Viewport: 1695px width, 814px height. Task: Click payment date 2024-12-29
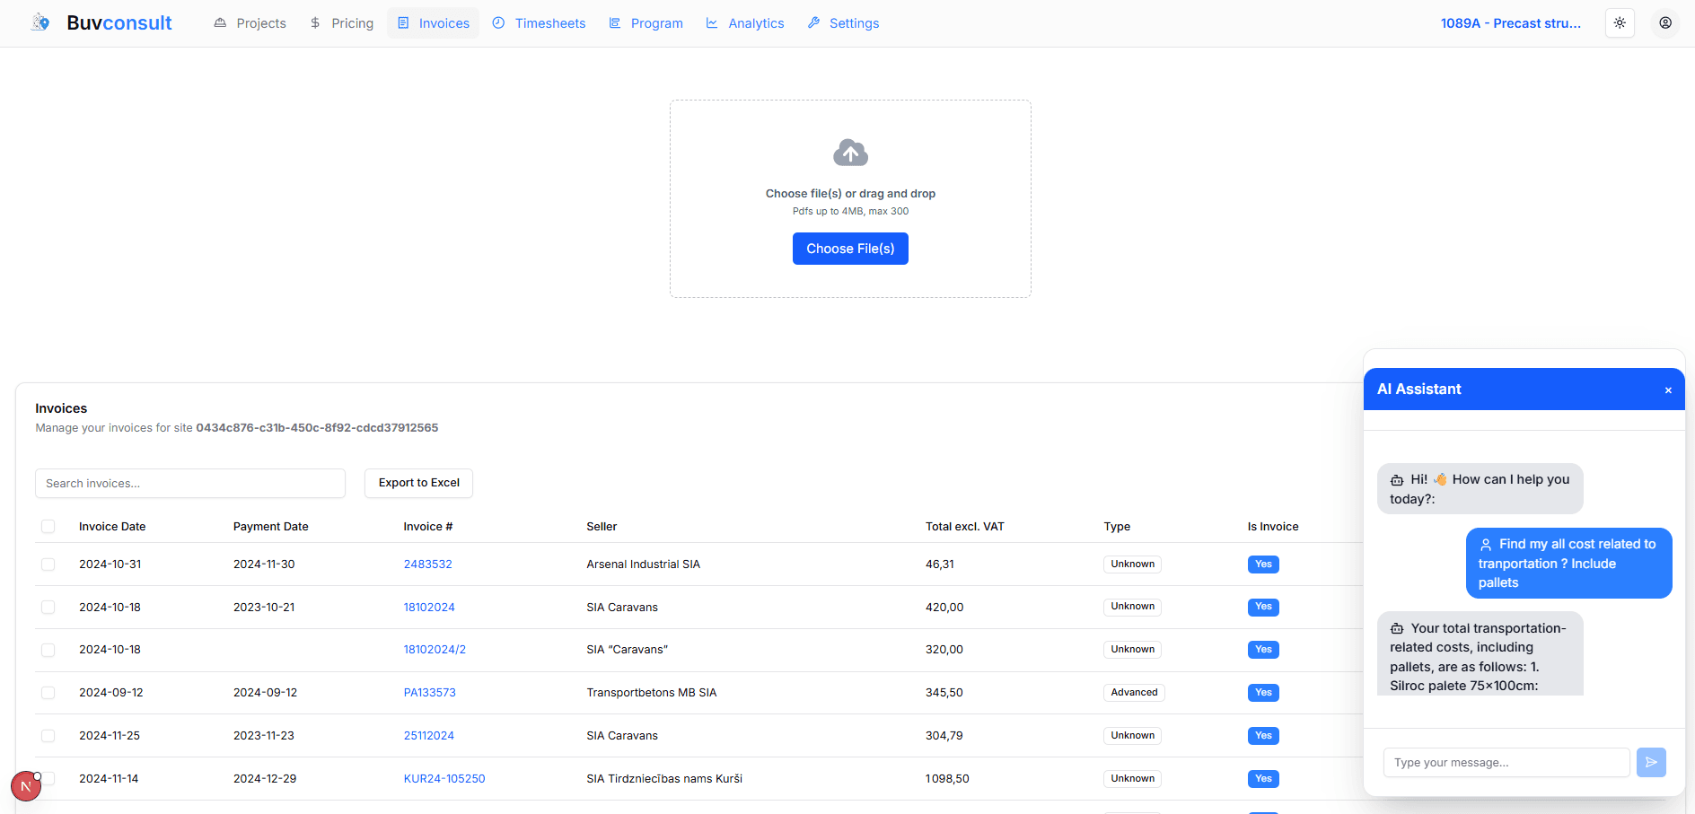click(265, 779)
